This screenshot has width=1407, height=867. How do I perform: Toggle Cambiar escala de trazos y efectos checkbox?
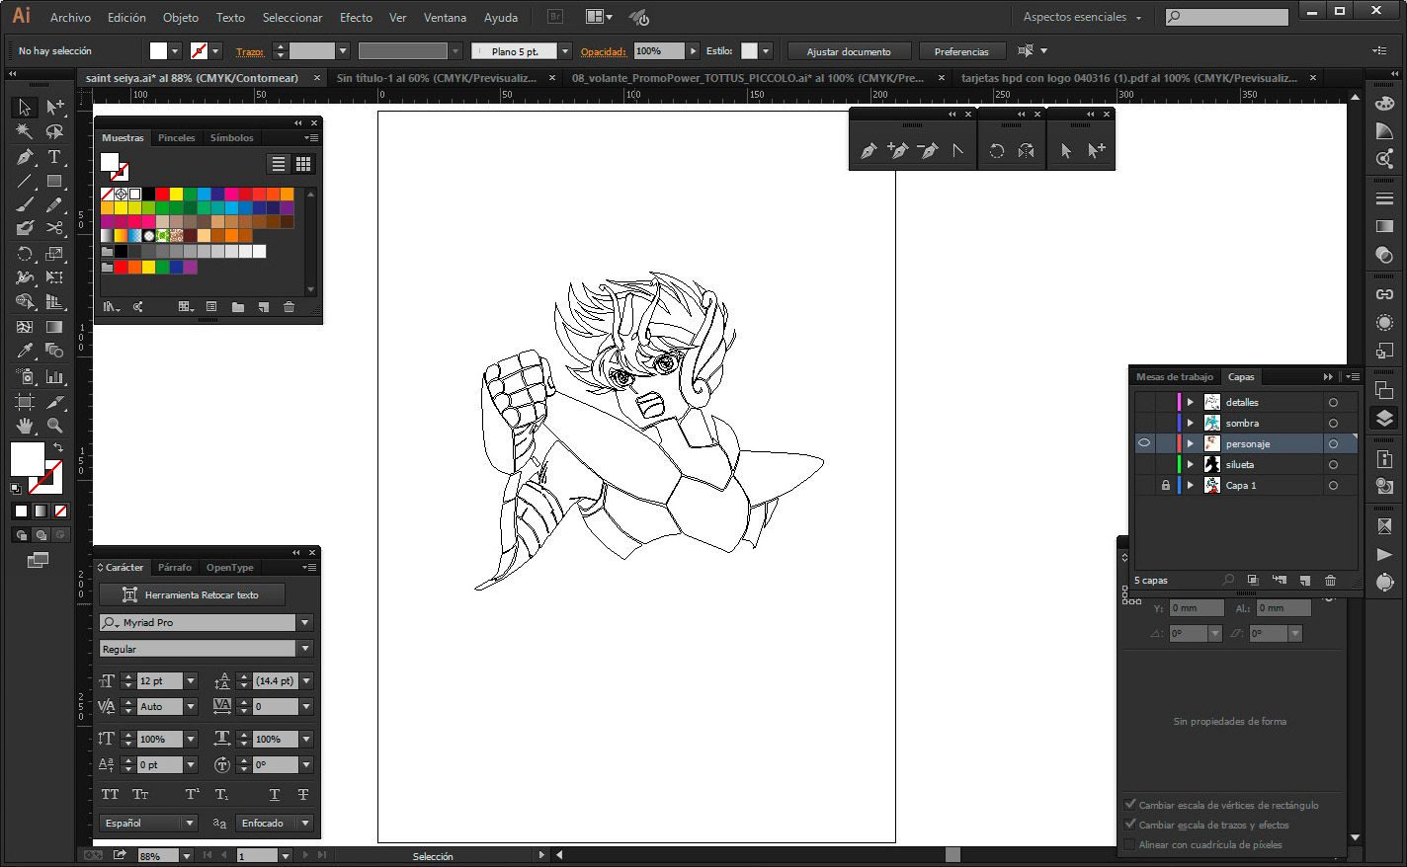(1130, 825)
